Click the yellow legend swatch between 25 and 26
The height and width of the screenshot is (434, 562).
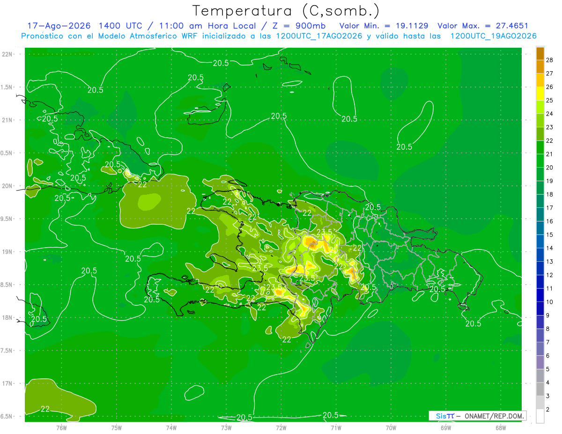[x=540, y=94]
